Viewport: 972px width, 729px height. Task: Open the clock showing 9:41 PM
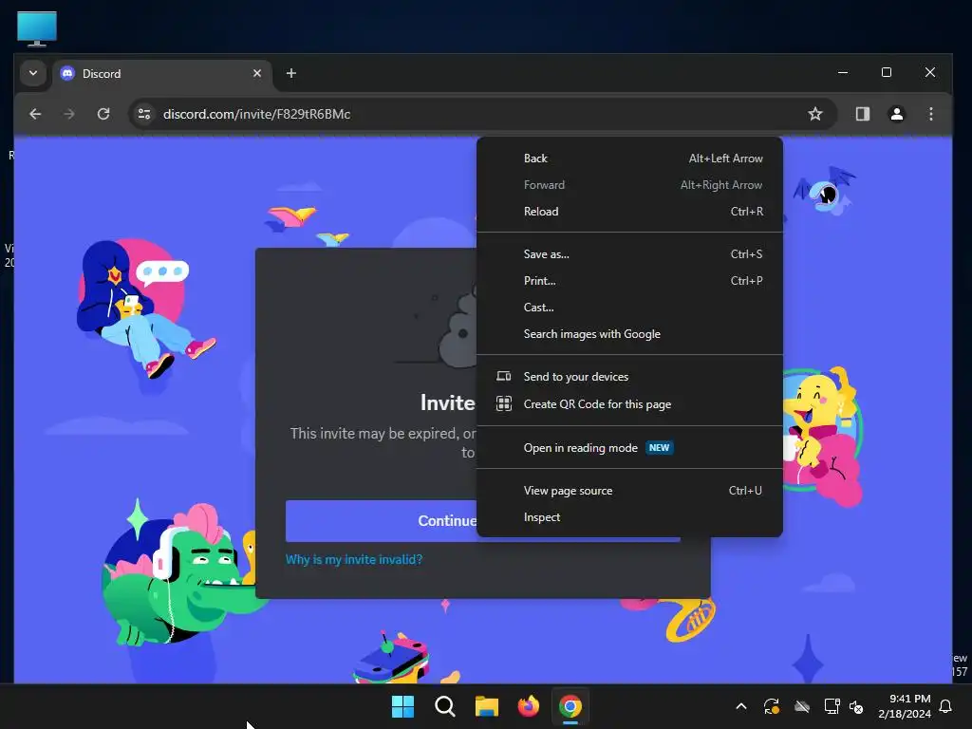point(905,706)
